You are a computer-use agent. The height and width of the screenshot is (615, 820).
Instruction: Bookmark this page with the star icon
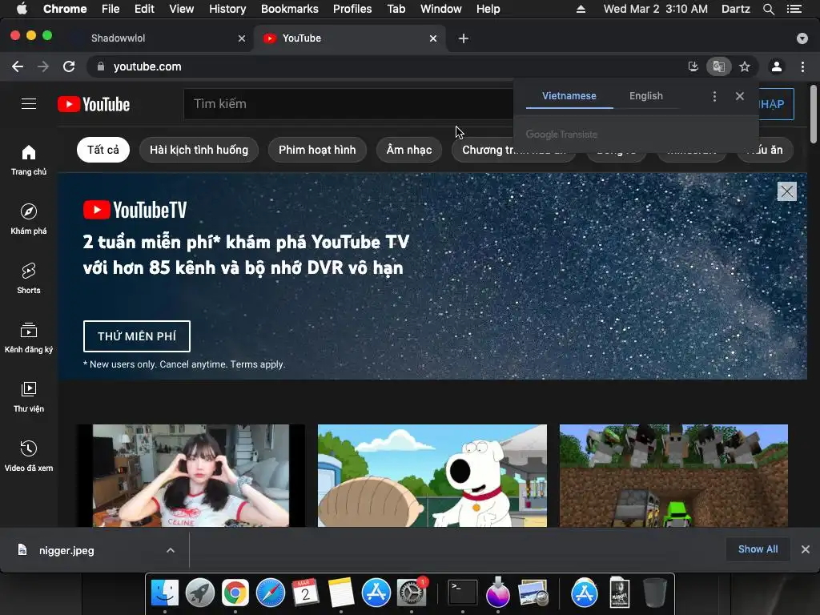(x=745, y=66)
